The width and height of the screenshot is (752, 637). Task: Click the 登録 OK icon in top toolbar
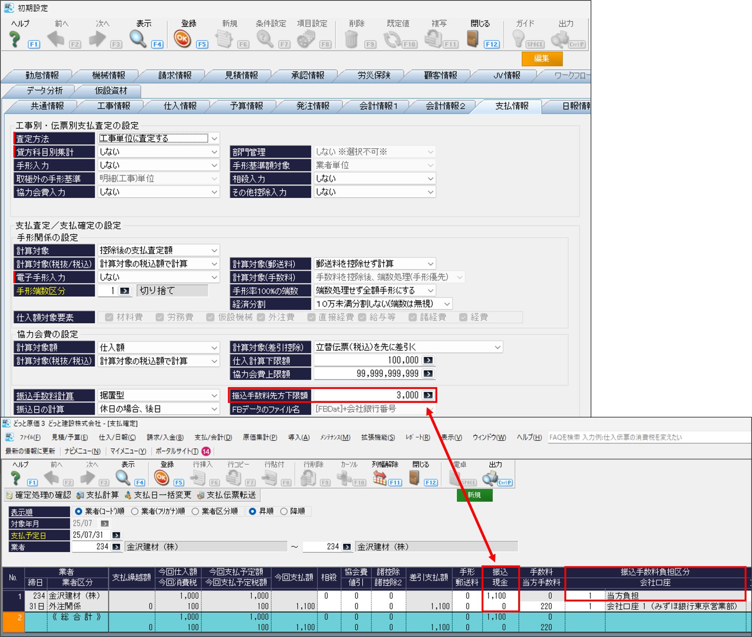tap(182, 39)
